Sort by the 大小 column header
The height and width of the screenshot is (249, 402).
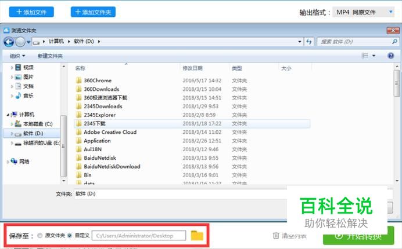tap(286, 68)
